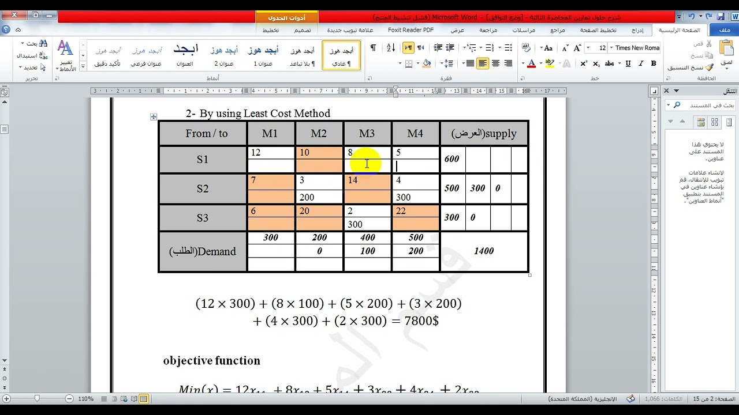
Task: Set right-to-left text direction
Action: click(421, 48)
